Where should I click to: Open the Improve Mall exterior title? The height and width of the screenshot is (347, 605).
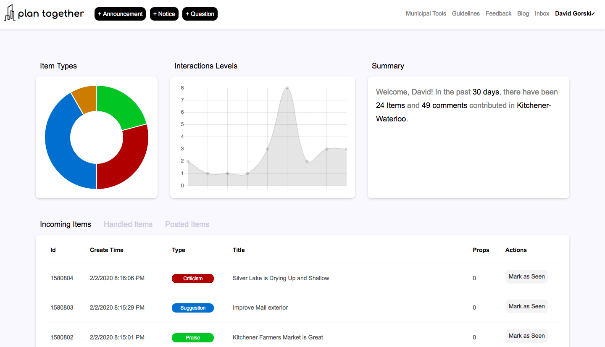point(260,308)
